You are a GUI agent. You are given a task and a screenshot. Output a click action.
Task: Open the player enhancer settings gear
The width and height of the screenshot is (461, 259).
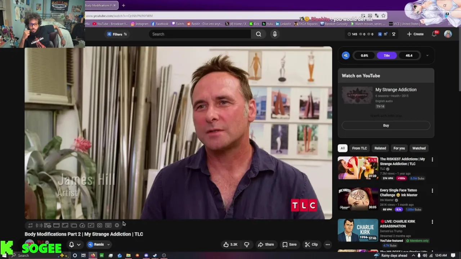(x=117, y=225)
